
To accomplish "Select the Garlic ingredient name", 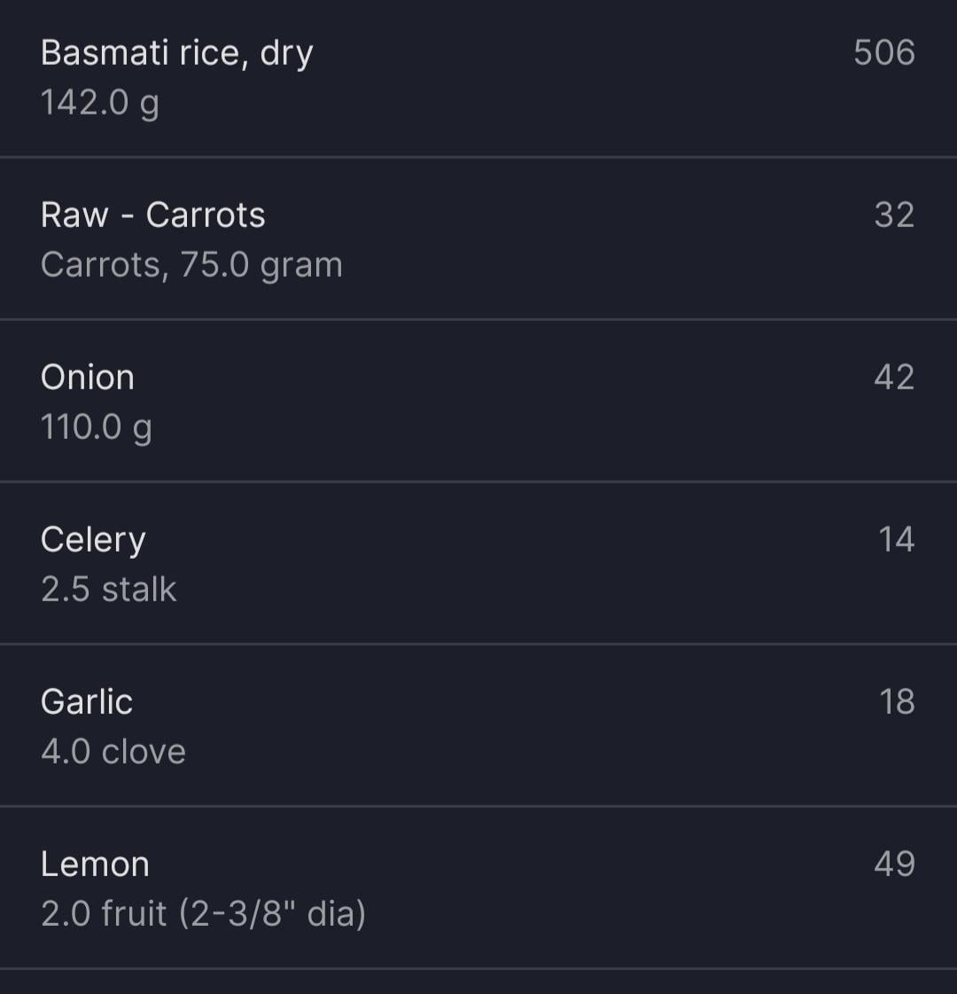I will click(87, 702).
